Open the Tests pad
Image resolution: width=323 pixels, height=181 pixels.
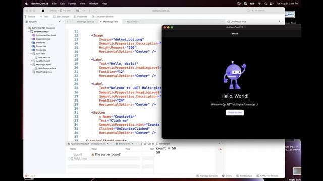pos(45,17)
